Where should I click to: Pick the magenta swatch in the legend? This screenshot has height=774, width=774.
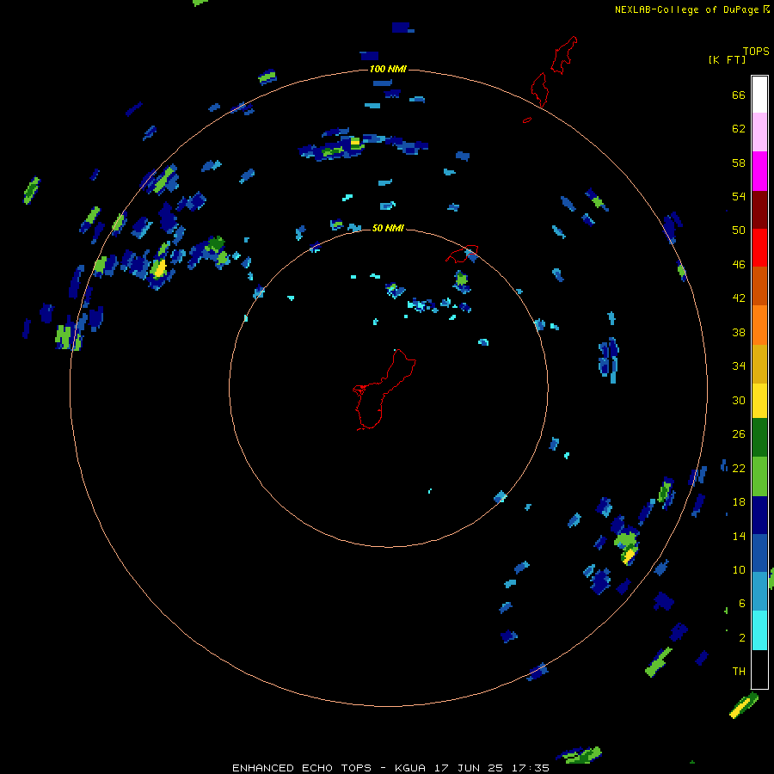point(759,171)
